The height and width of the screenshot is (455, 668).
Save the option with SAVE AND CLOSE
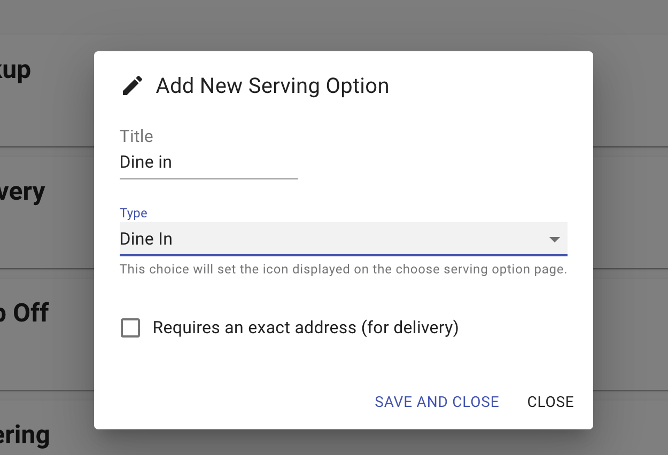(437, 402)
